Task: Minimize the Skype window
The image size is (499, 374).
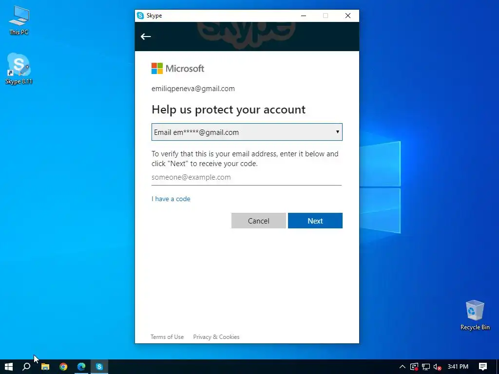Action: tap(304, 16)
